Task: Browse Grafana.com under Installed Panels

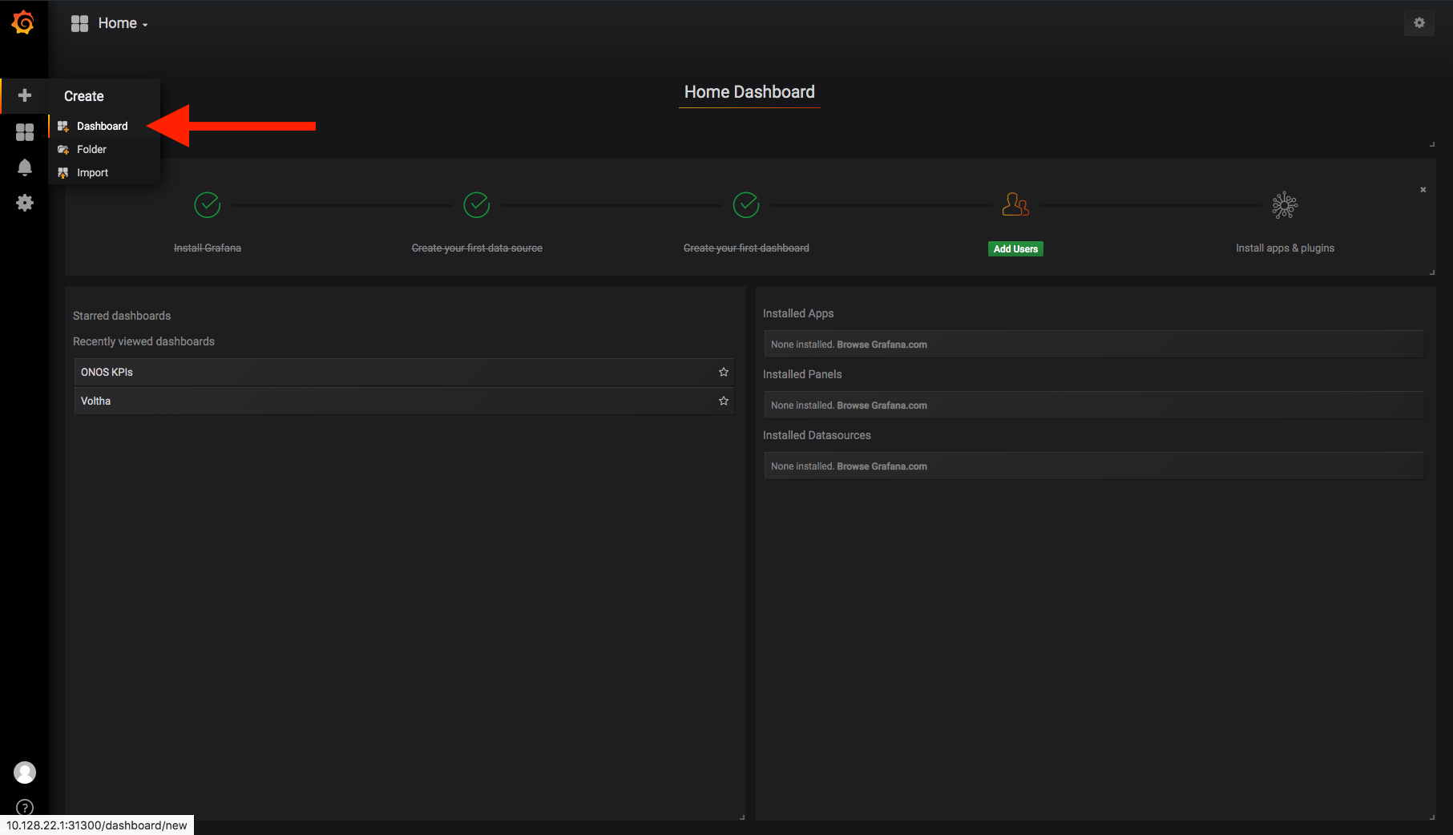Action: tap(882, 405)
